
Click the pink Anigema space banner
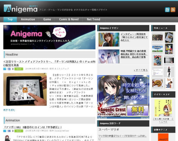coord(49,37)
